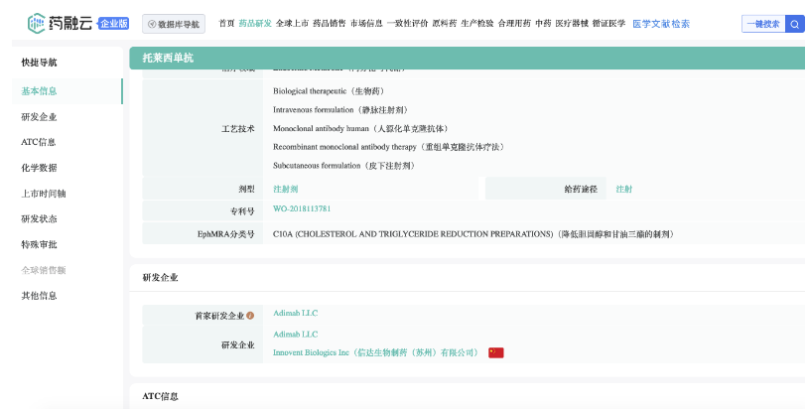Click the info icon beside 首家研发企业

coord(250,316)
